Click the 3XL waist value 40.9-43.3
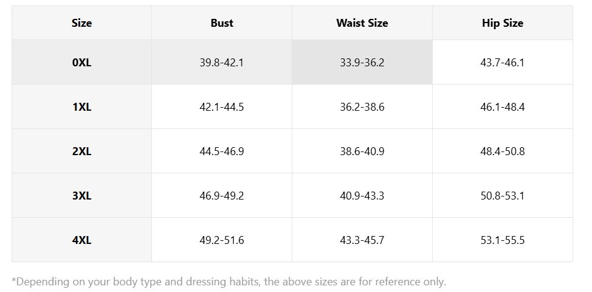Screen dimensions: 592x292 362,195
